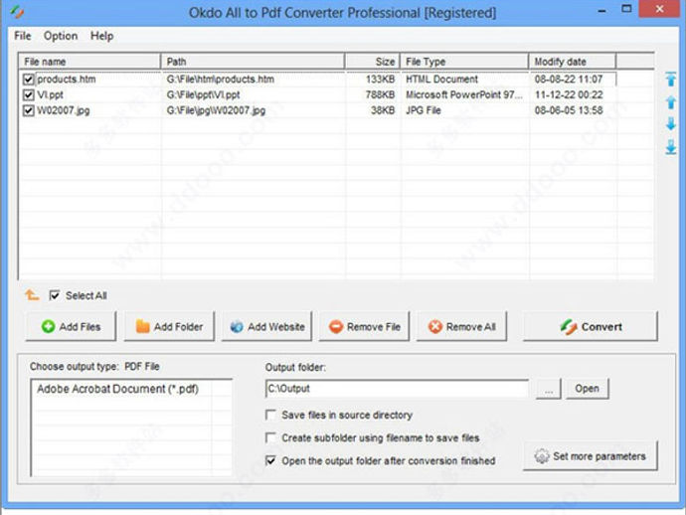
Task: Click modify date 08-06-05 13:58
Action: pyautogui.click(x=569, y=110)
